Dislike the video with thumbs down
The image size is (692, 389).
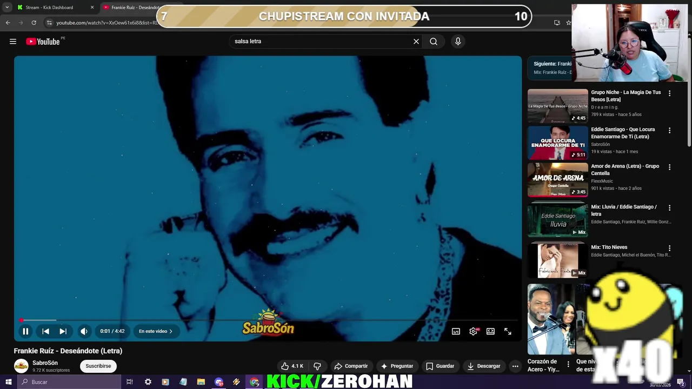point(317,366)
